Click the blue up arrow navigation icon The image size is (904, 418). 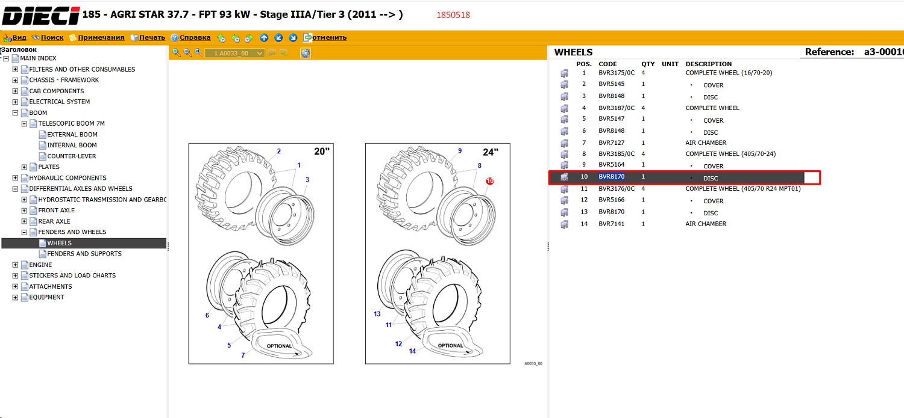pyautogui.click(x=264, y=37)
